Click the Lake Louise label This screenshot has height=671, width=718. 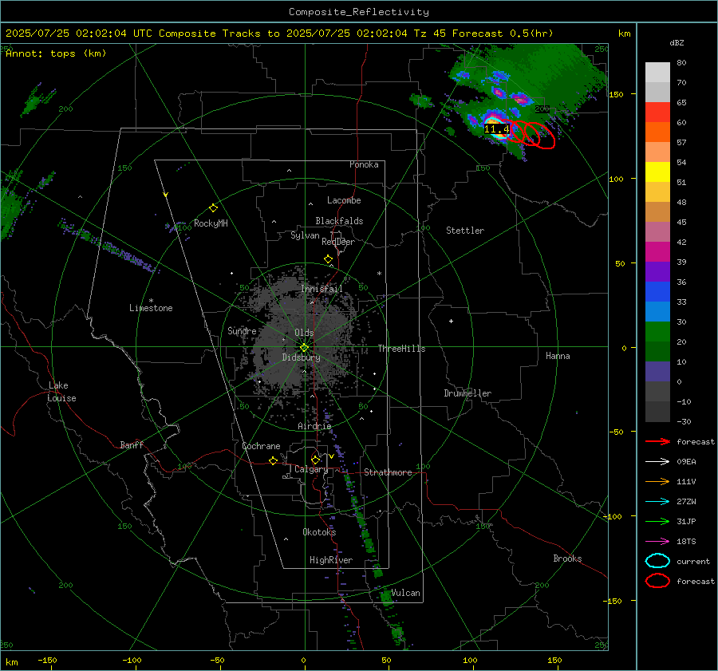pos(61,392)
